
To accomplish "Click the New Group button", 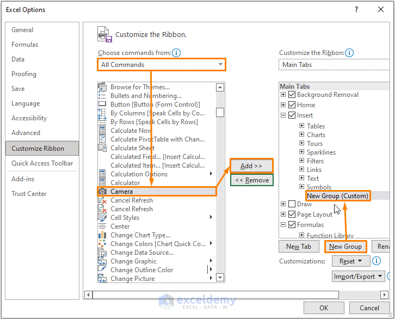I will [345, 247].
